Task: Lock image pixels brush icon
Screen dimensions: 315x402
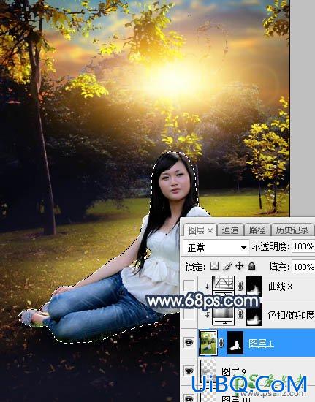Action: pos(227,266)
